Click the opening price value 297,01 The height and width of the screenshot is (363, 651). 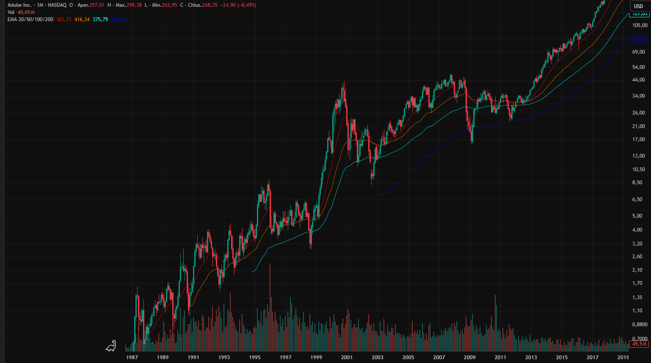click(97, 5)
